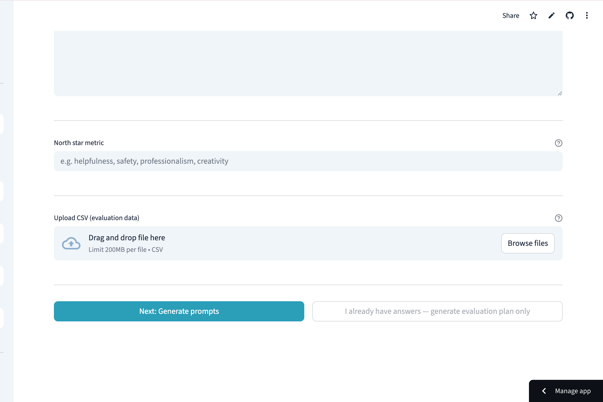The width and height of the screenshot is (603, 402).
Task: Click the textarea resize handle
Action: point(560,94)
